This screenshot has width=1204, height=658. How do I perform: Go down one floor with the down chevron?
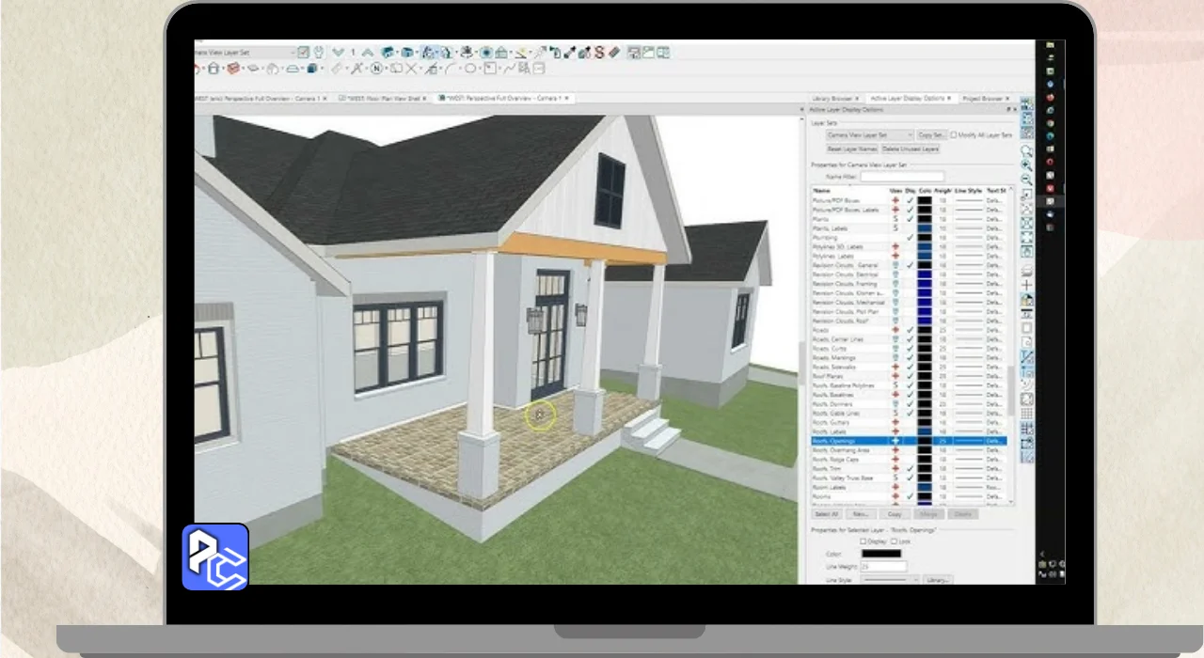click(x=339, y=52)
